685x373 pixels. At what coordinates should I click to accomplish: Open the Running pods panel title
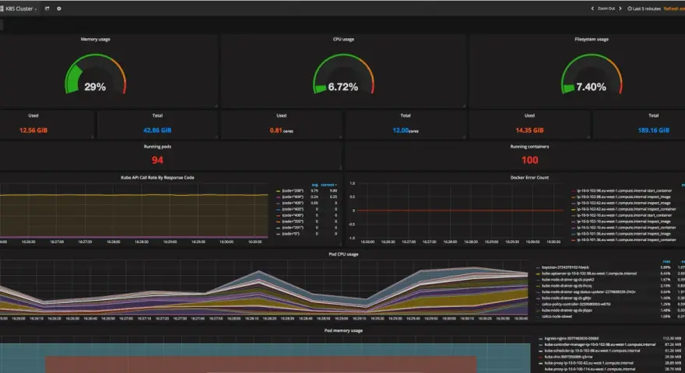[x=157, y=147]
